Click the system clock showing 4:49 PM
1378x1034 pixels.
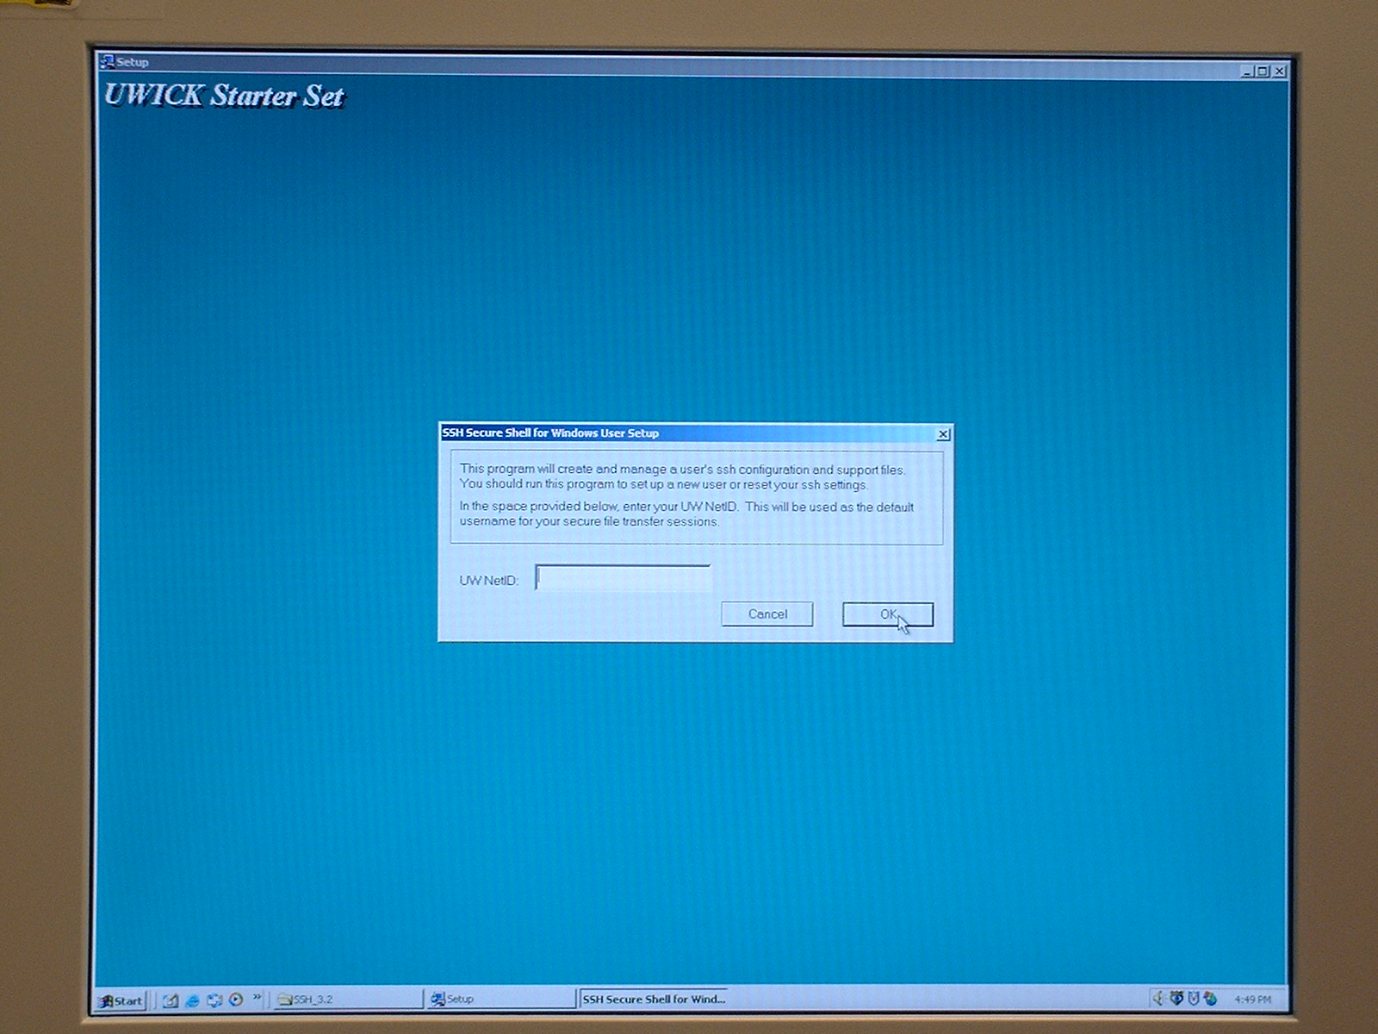[x=1252, y=1000]
